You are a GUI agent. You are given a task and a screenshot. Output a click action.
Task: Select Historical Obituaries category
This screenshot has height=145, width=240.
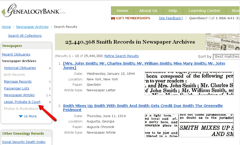pos(20,68)
